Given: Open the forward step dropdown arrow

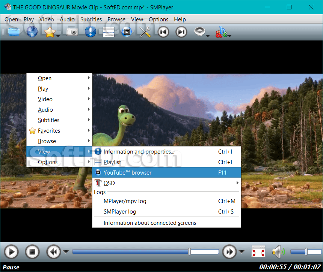Looking at the screenshot, I should click(x=241, y=252).
